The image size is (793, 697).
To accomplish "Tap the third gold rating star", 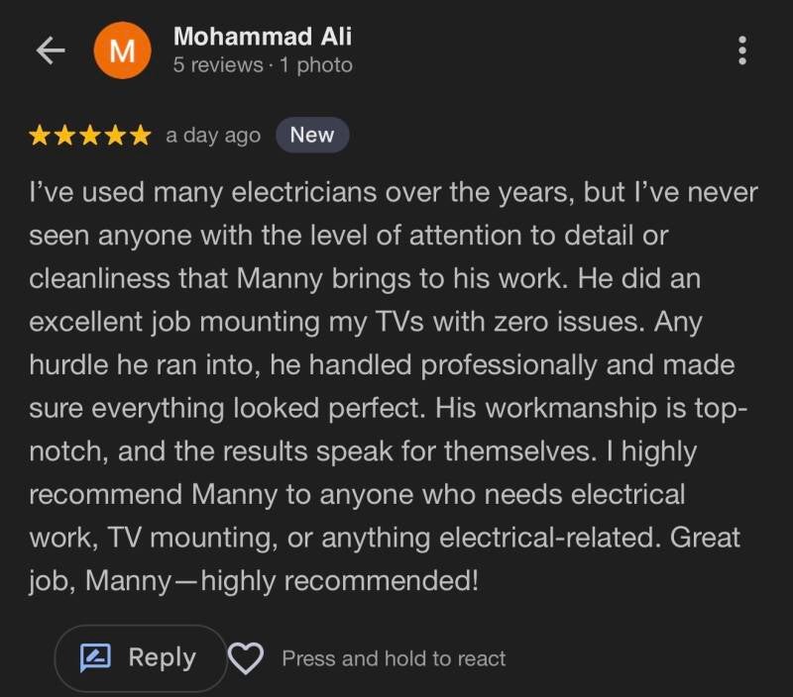I will [90, 136].
